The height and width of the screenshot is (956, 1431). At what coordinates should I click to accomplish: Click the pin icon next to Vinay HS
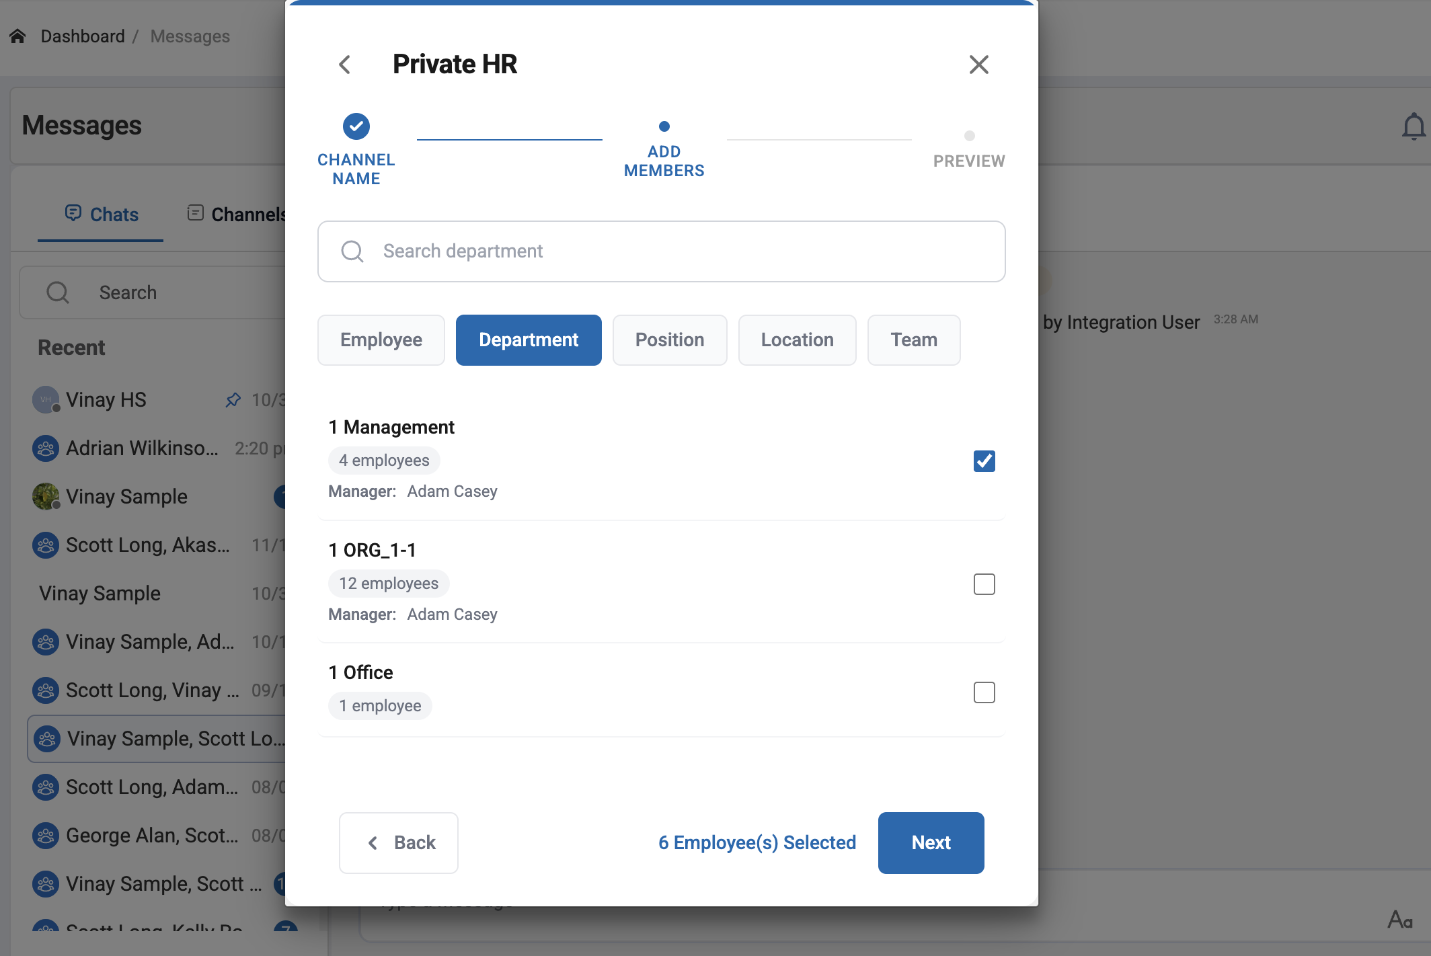[233, 400]
